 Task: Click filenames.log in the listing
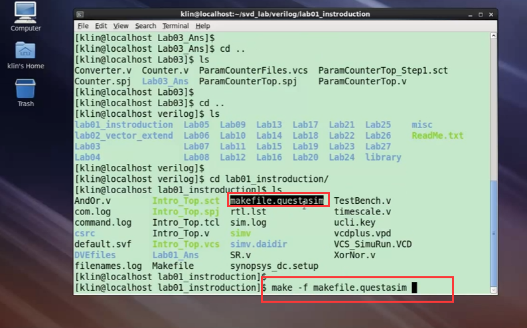108,266
